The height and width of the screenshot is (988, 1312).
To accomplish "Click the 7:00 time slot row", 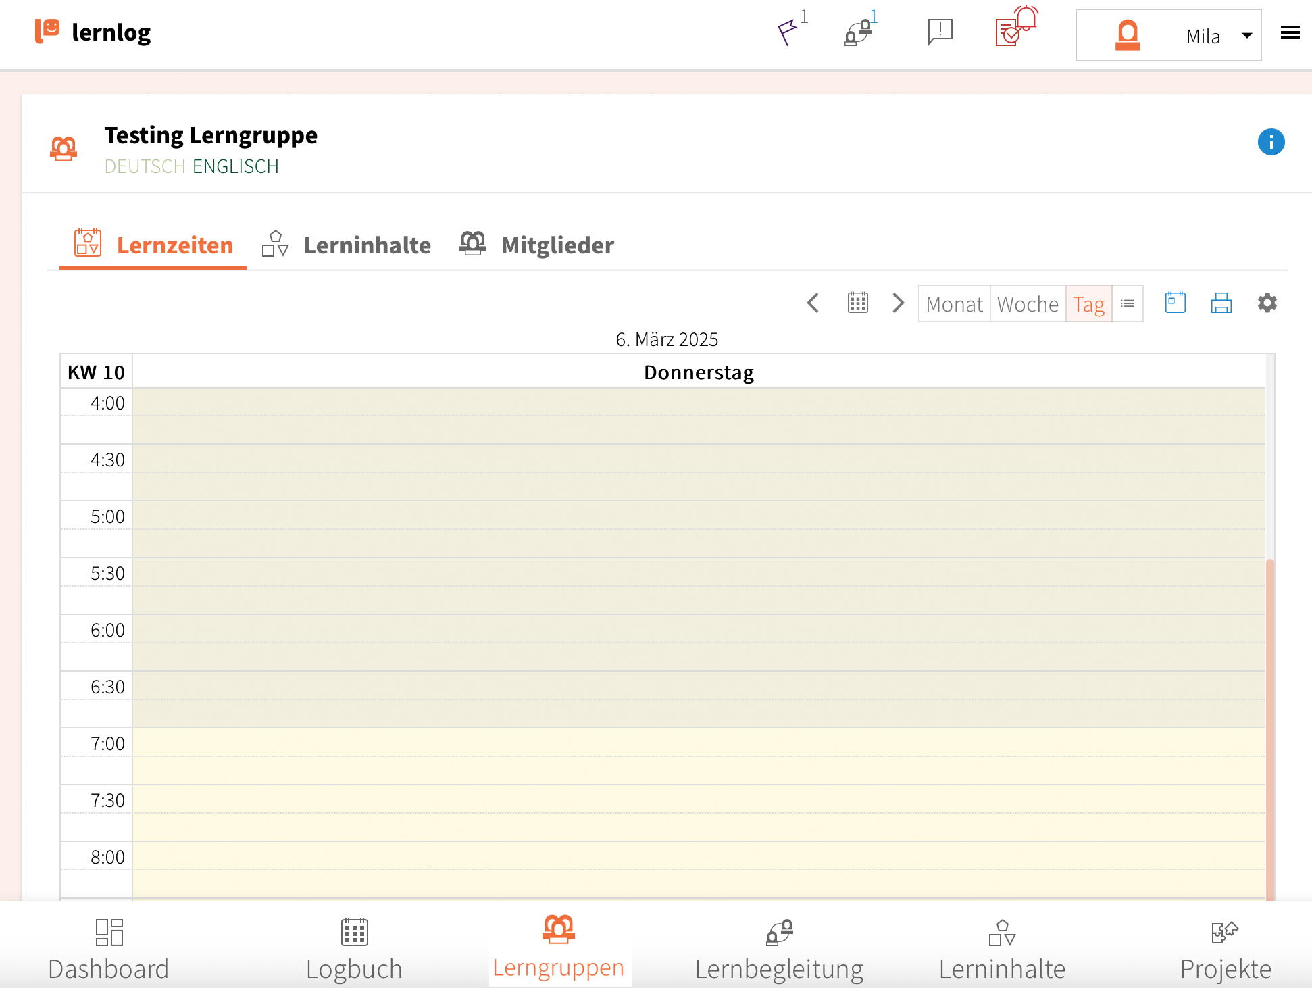I will (x=699, y=742).
